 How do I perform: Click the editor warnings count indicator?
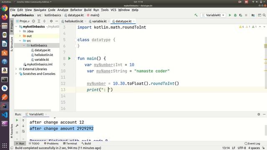click(x=248, y=27)
